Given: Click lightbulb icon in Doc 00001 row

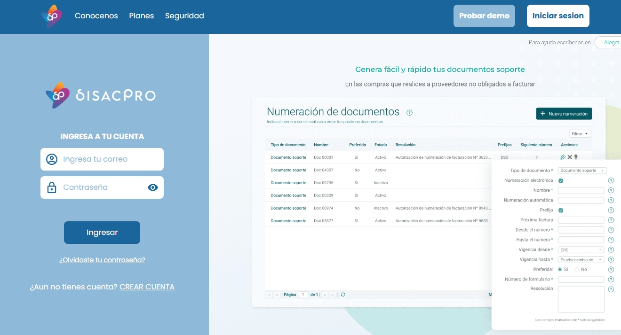Looking at the screenshot, I should (x=575, y=157).
